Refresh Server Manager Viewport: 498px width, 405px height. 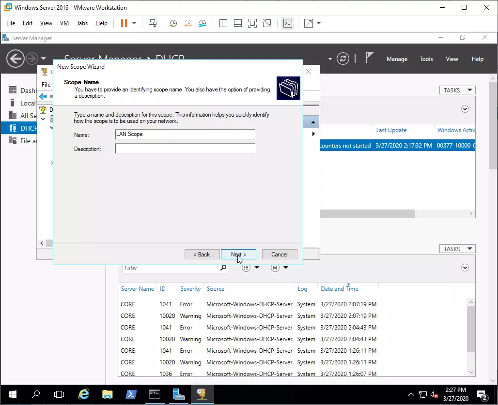coord(343,59)
